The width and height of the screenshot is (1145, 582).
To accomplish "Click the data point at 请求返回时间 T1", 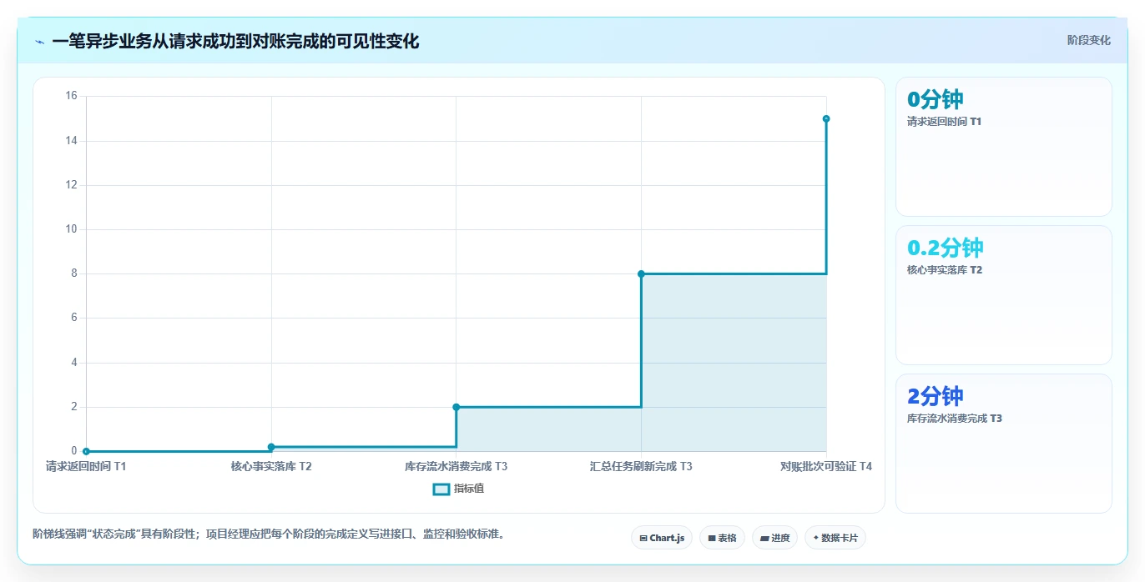I will coord(86,451).
